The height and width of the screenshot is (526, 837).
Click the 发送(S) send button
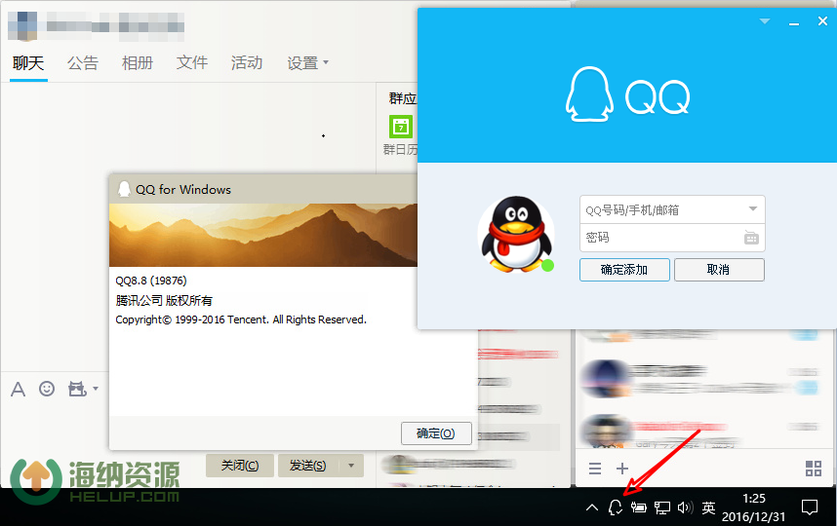point(308,466)
